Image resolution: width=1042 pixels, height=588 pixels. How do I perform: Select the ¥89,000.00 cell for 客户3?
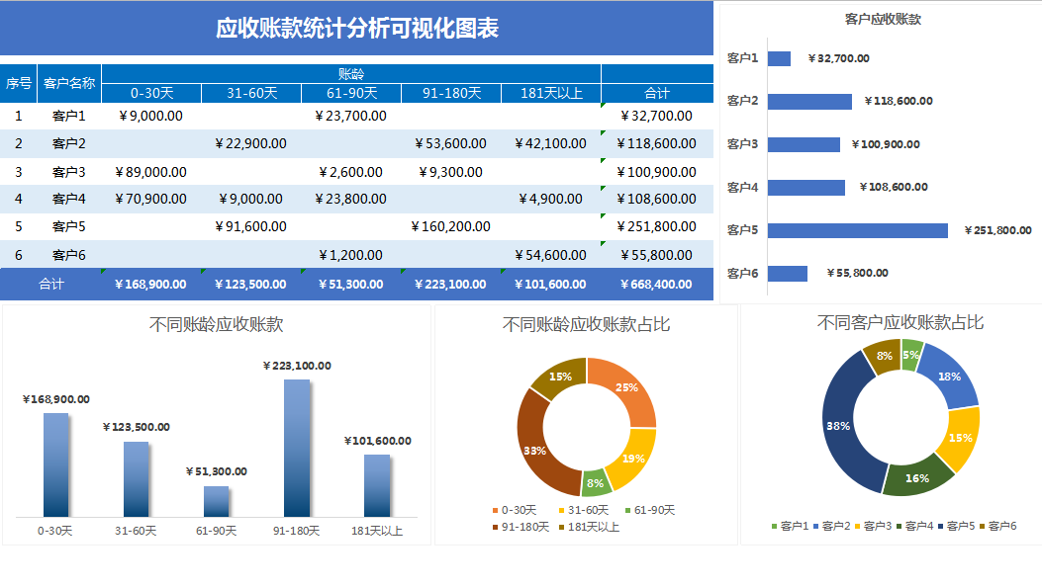(x=151, y=171)
